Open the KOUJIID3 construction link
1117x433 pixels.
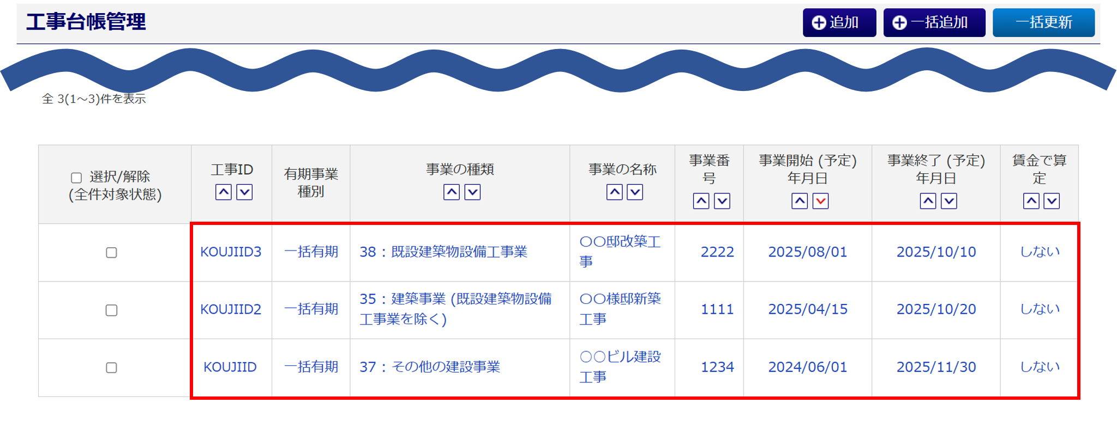[231, 252]
